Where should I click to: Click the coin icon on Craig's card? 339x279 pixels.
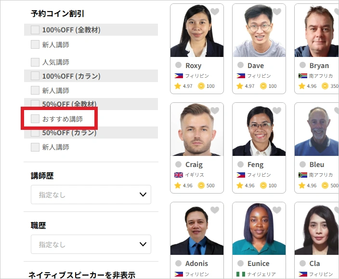[x=201, y=185]
